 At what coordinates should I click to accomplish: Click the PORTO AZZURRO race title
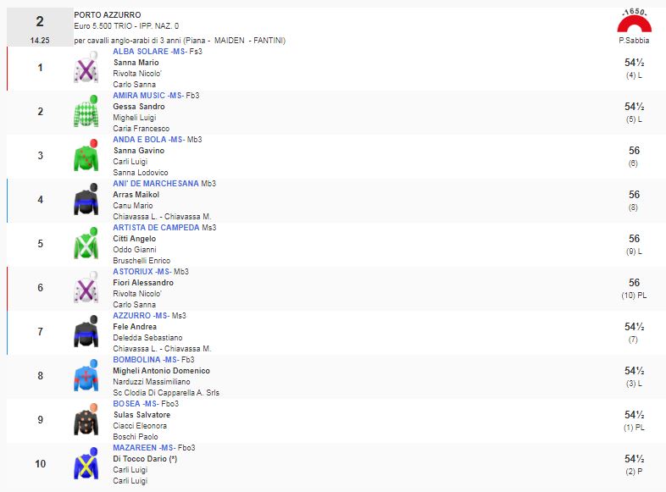coord(108,15)
